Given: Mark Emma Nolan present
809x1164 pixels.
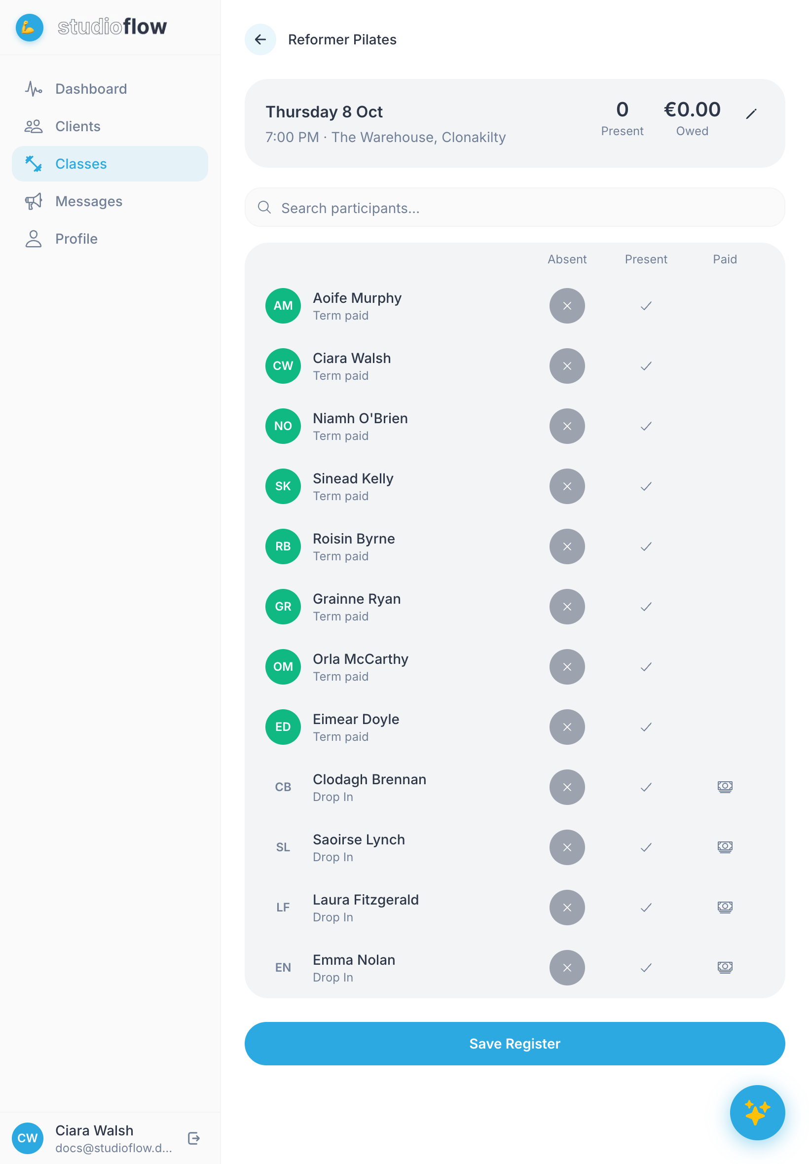Looking at the screenshot, I should tap(646, 967).
